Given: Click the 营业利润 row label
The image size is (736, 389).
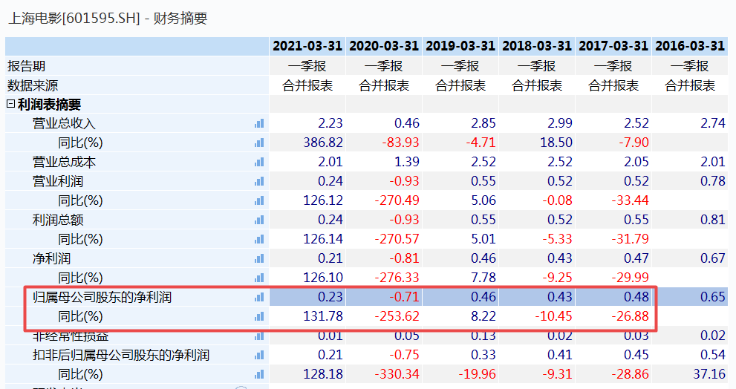Looking at the screenshot, I should [58, 181].
